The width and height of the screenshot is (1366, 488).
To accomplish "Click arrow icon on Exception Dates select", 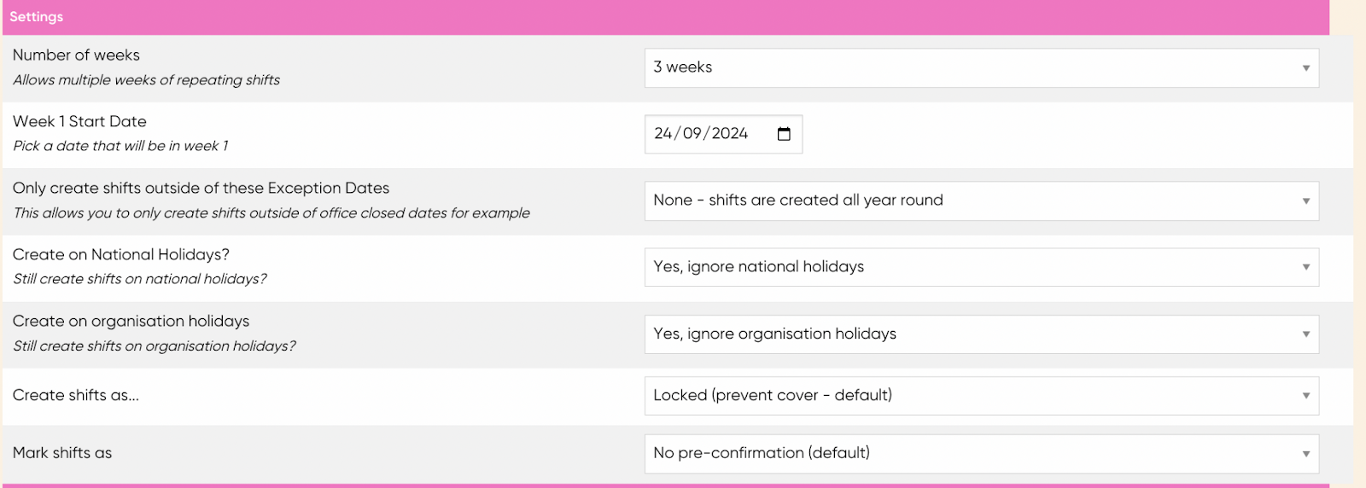I will click(x=1305, y=201).
